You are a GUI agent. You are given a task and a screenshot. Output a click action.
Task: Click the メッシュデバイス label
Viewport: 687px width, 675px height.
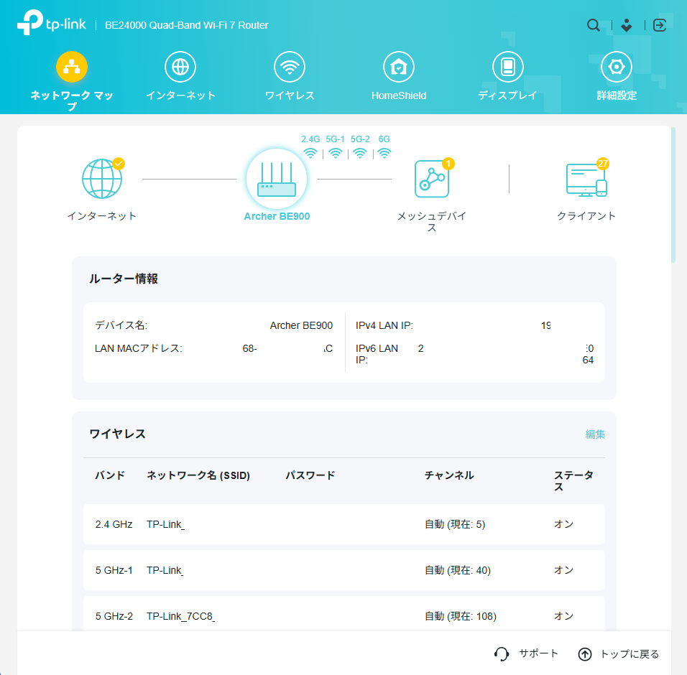(432, 221)
